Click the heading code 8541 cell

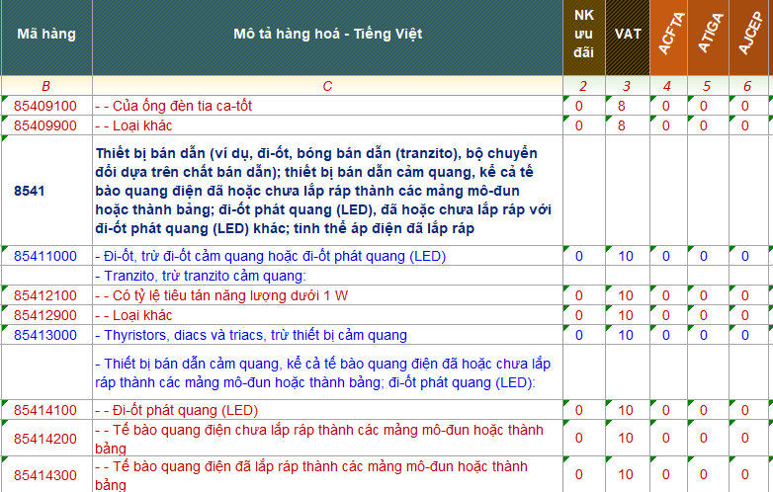[x=30, y=190]
